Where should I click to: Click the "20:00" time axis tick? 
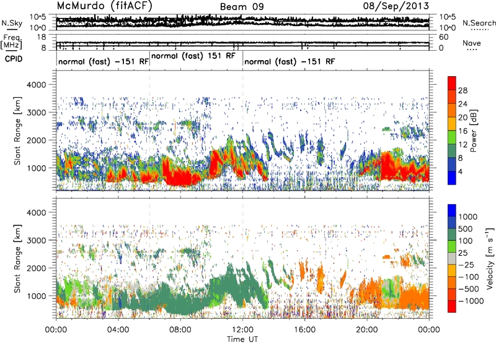click(366, 330)
